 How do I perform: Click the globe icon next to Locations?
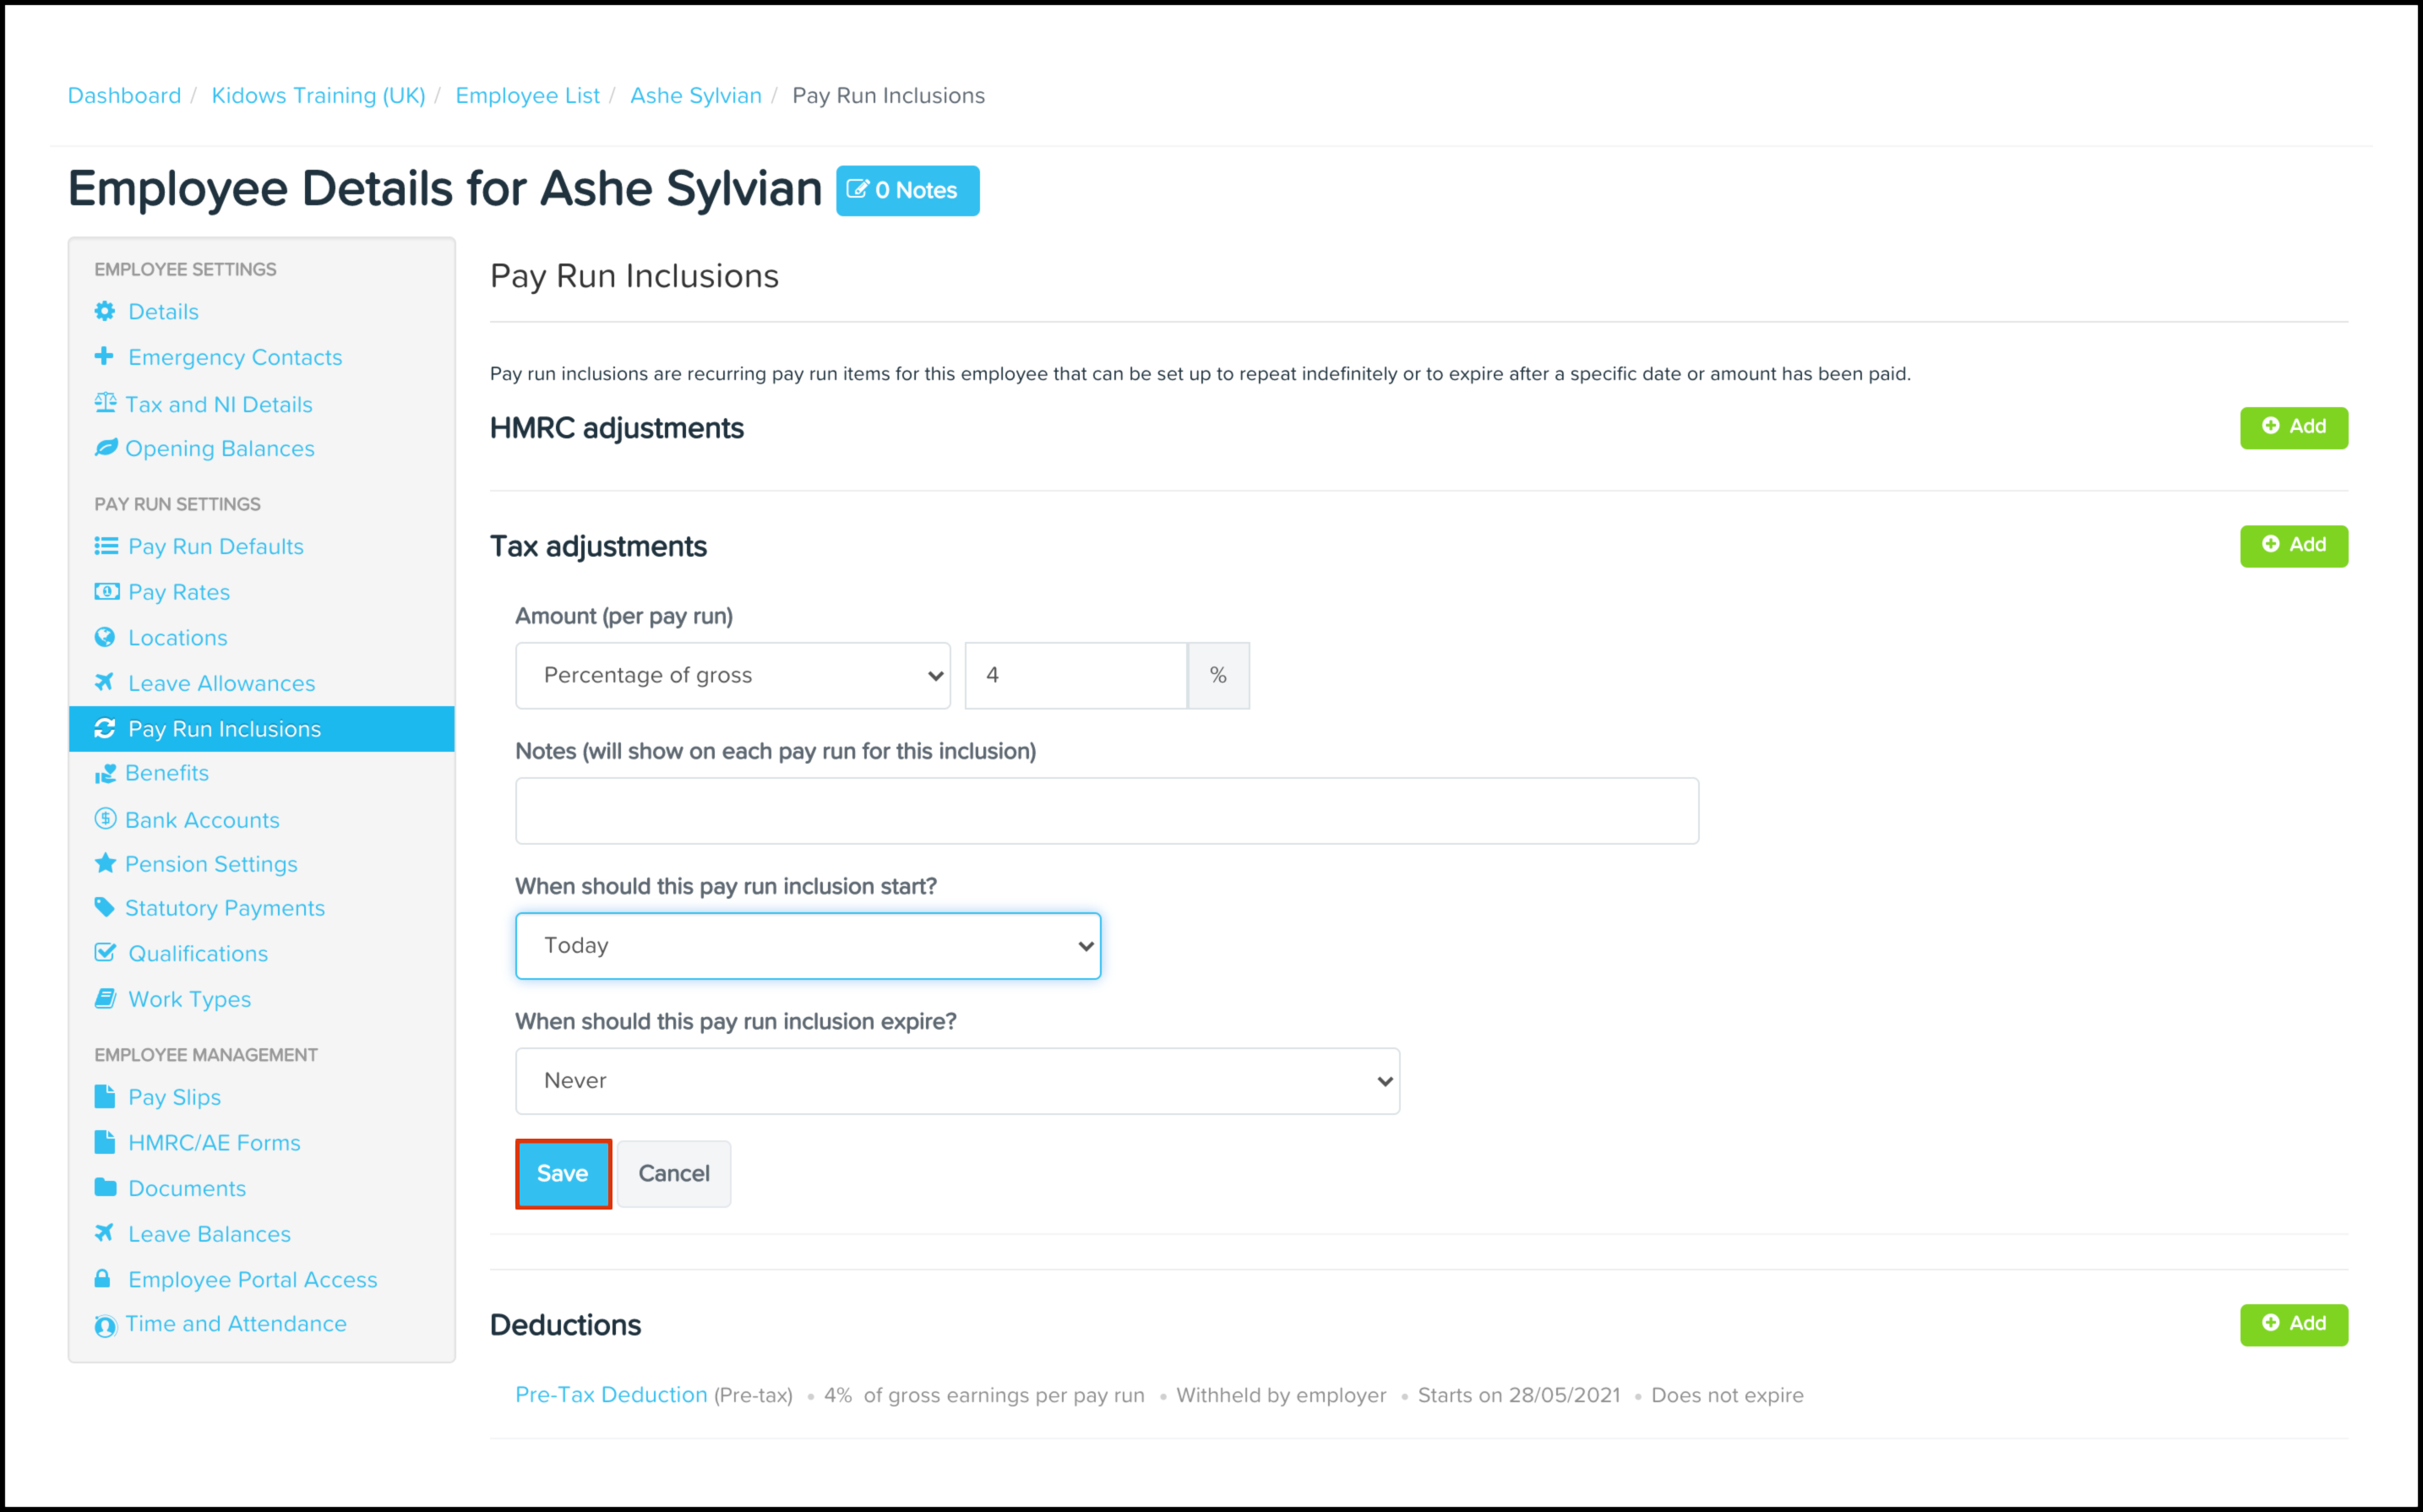[x=105, y=637]
